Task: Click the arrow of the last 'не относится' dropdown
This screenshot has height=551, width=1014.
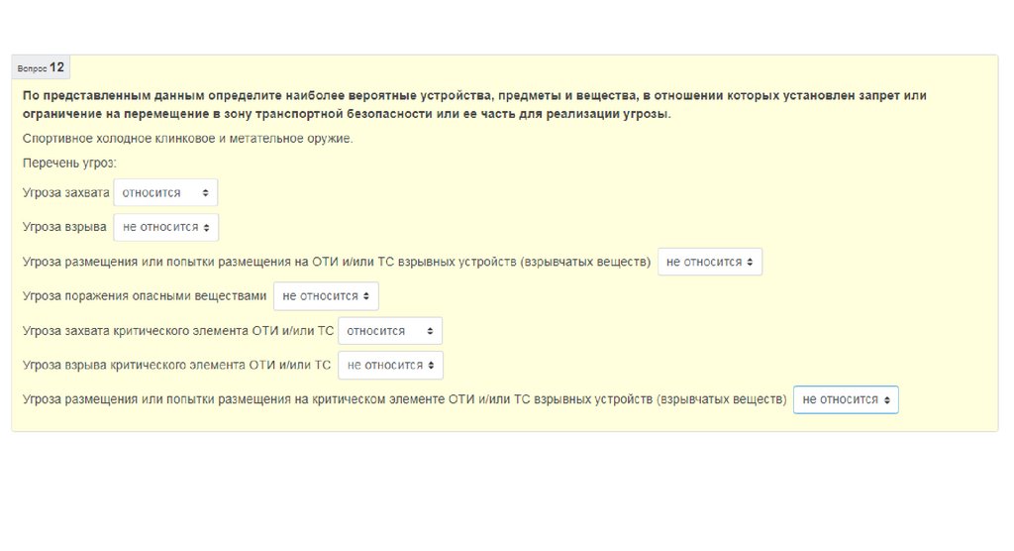Action: coord(887,399)
